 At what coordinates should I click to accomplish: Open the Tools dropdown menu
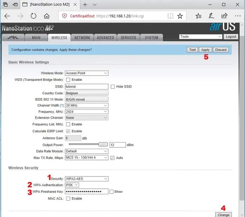tap(201, 36)
